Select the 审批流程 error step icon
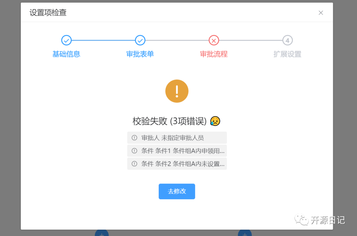357x236 pixels. pyautogui.click(x=214, y=40)
